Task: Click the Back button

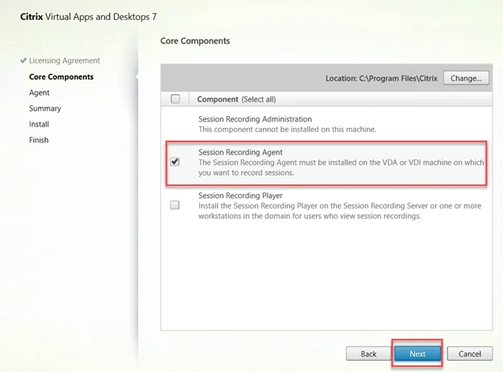Action: tap(368, 353)
